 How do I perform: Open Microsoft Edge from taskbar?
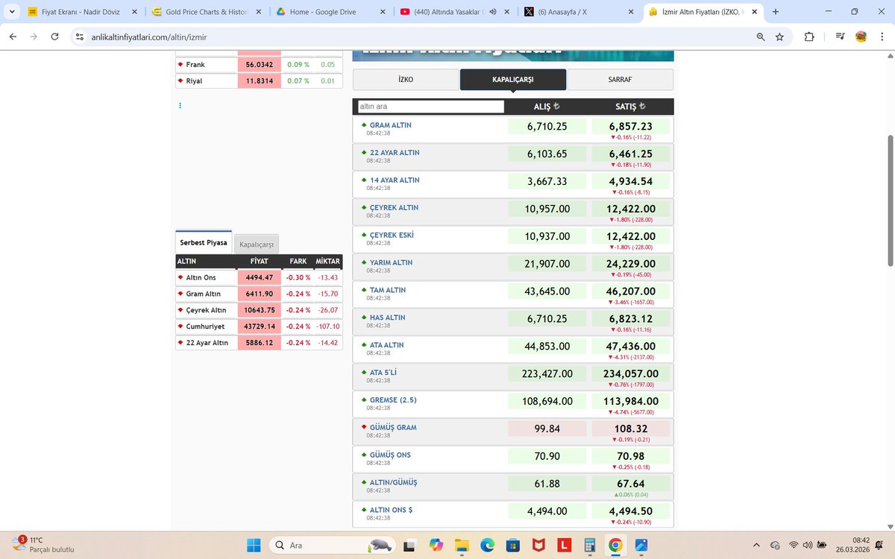486,545
